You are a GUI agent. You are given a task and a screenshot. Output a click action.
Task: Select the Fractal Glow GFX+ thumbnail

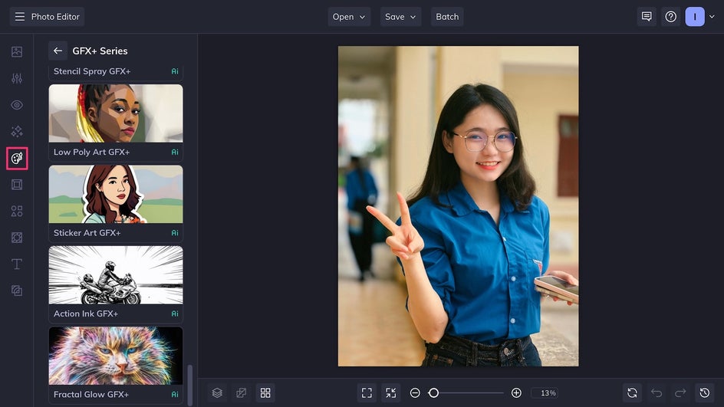(x=116, y=356)
